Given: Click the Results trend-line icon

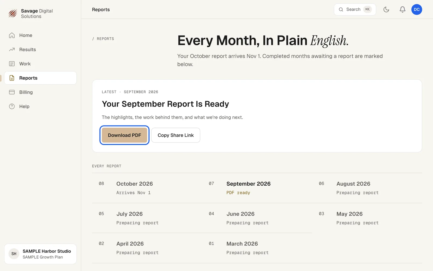Looking at the screenshot, I should 12,50.
